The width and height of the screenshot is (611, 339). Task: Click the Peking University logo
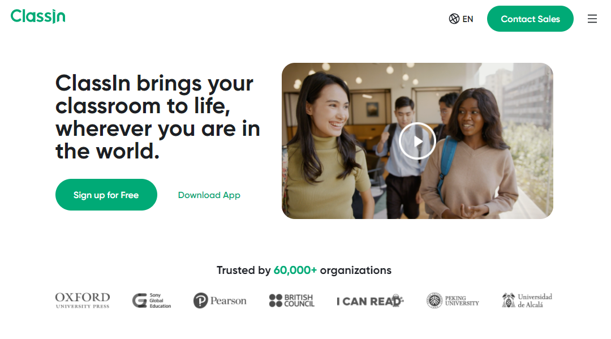click(453, 301)
